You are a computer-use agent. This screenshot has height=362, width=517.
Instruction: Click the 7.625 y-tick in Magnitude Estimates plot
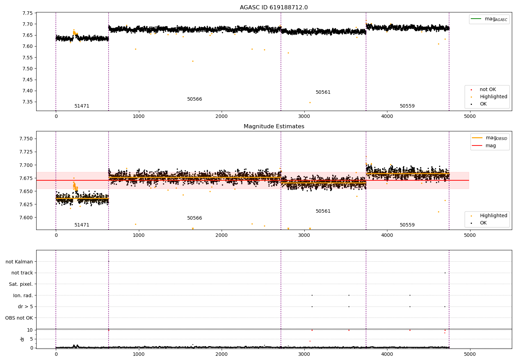(x=26, y=205)
